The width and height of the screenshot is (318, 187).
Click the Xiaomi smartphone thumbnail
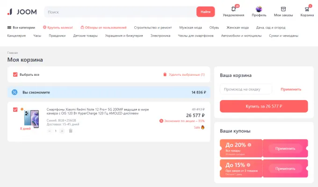28,117
